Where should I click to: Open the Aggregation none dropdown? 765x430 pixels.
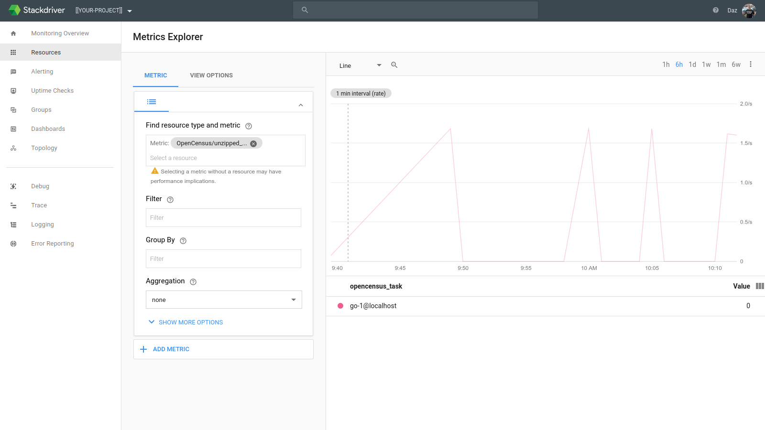click(x=224, y=300)
